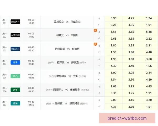Click team name 敦刻尔克
The height and width of the screenshot is (126, 158).
[61, 76]
